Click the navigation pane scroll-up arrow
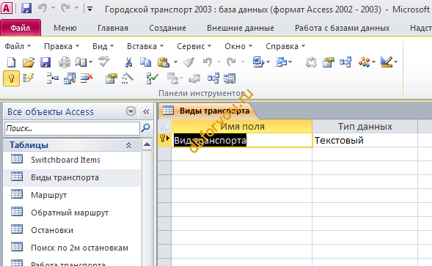 click(x=147, y=144)
